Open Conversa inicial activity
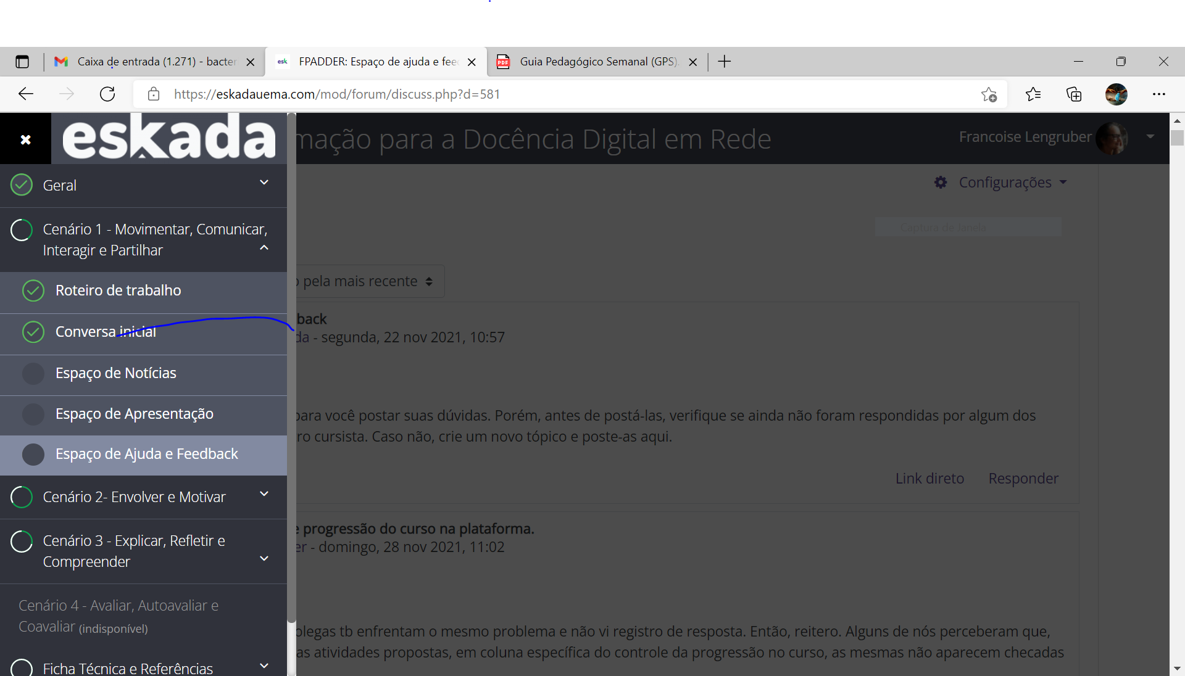The width and height of the screenshot is (1185, 676). 106,332
